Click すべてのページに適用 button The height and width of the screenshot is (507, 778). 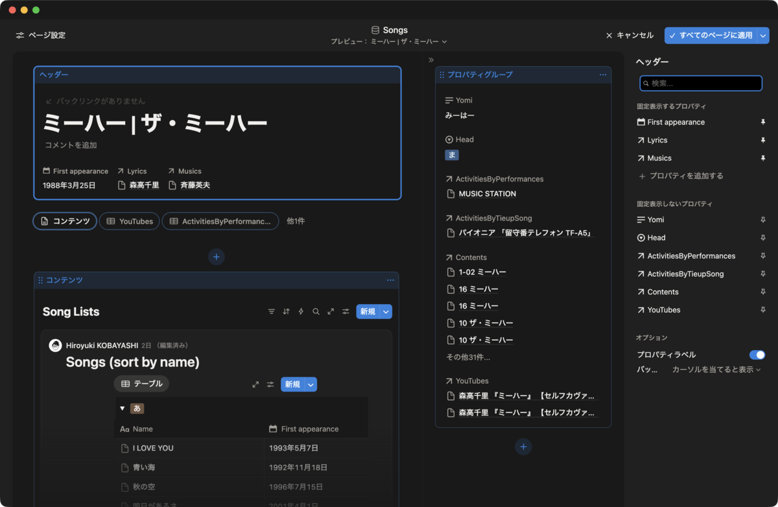point(711,35)
